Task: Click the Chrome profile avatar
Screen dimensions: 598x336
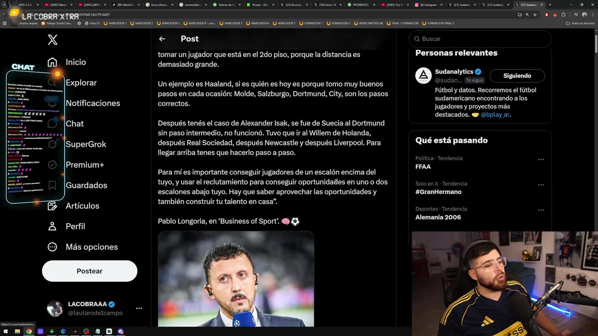Action: [584, 14]
